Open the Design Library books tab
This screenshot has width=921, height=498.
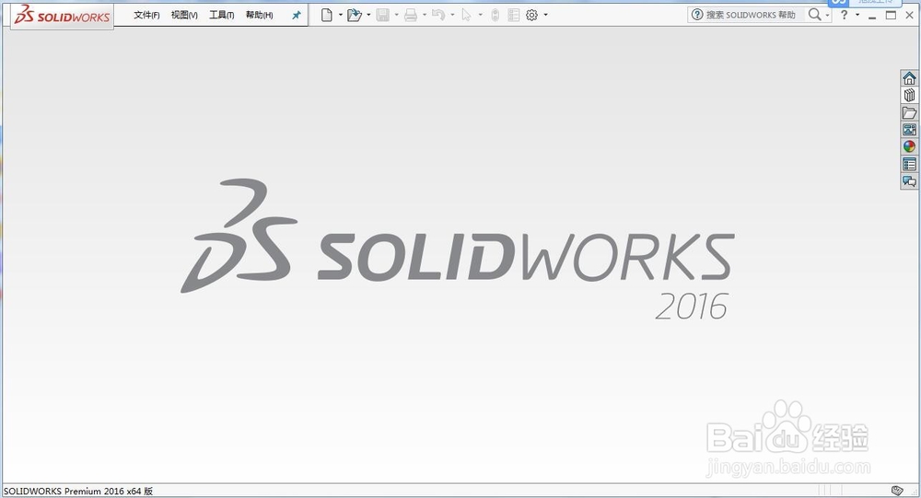(x=909, y=95)
